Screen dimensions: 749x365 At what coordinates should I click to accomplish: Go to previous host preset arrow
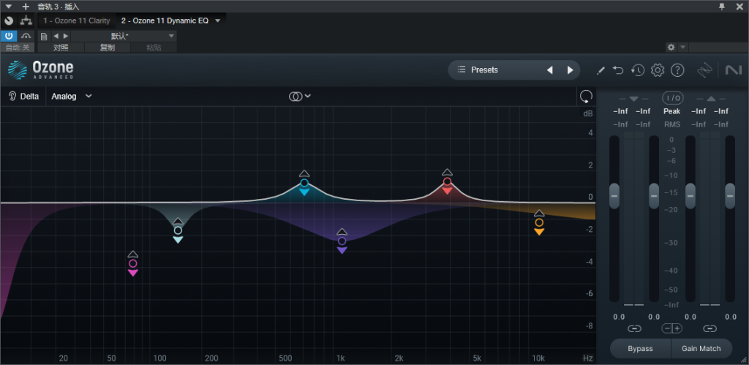pyautogui.click(x=56, y=36)
